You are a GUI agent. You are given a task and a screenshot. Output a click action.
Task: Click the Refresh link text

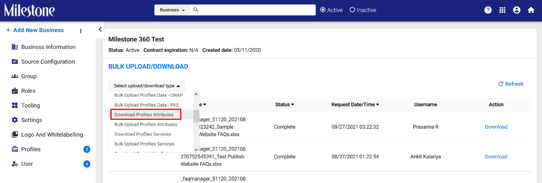[x=514, y=84]
